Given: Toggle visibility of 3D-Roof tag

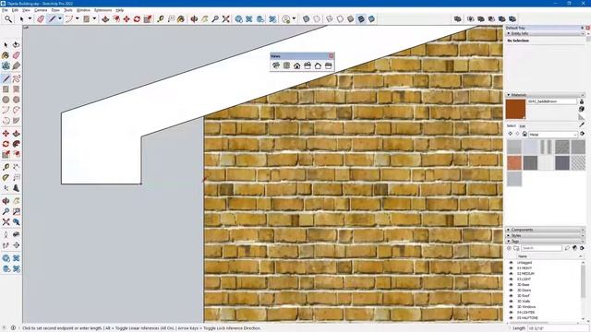Looking at the screenshot, I should pyautogui.click(x=511, y=296).
